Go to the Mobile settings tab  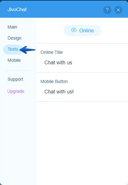pyautogui.click(x=14, y=60)
